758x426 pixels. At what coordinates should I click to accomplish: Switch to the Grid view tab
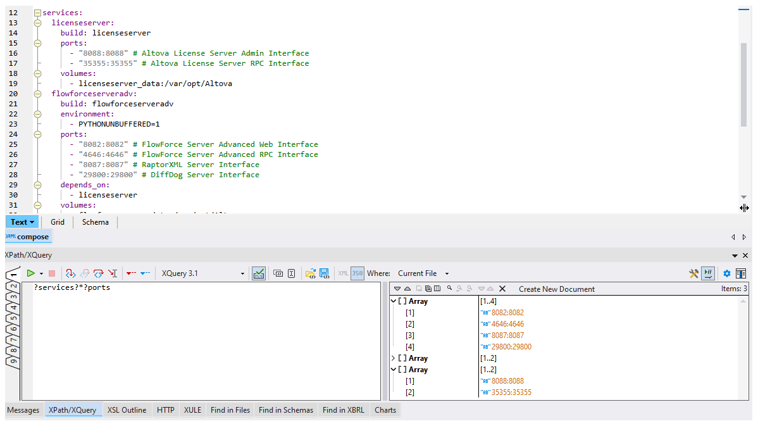click(x=57, y=222)
